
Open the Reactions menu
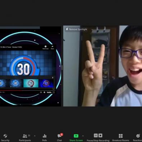point(138,138)
